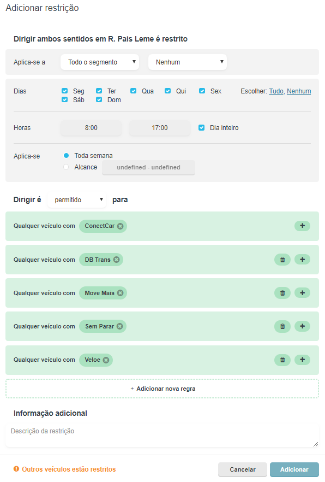Delete the DB Trans rule
The width and height of the screenshot is (325, 482).
click(x=282, y=260)
